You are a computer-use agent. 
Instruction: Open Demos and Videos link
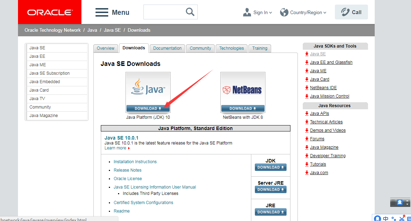point(328,130)
